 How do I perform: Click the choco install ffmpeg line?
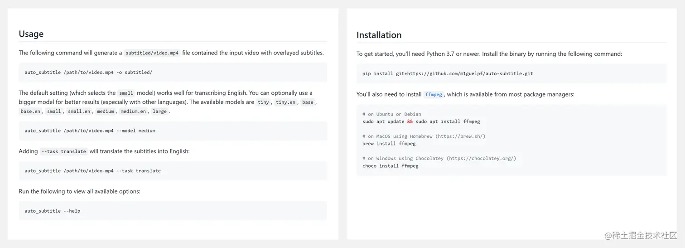coord(390,166)
